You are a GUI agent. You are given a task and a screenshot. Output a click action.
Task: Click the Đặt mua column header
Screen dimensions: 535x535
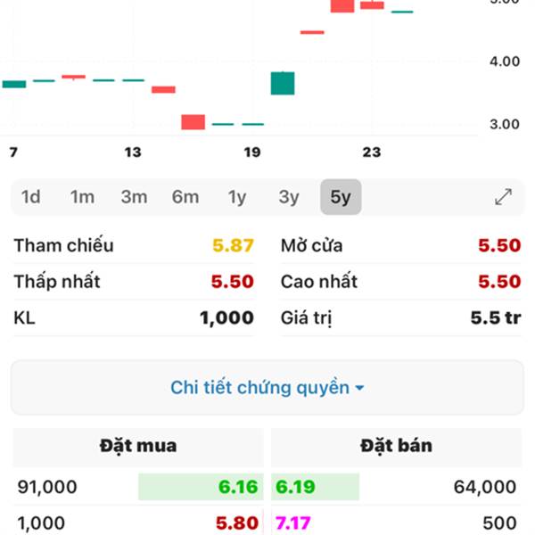(137, 446)
